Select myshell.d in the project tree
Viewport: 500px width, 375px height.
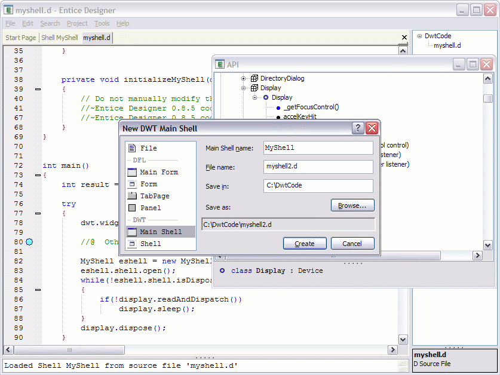click(447, 45)
